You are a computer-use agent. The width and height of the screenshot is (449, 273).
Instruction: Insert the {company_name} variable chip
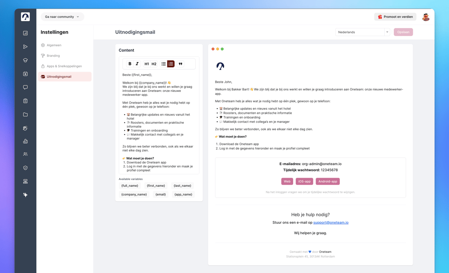pos(134,195)
